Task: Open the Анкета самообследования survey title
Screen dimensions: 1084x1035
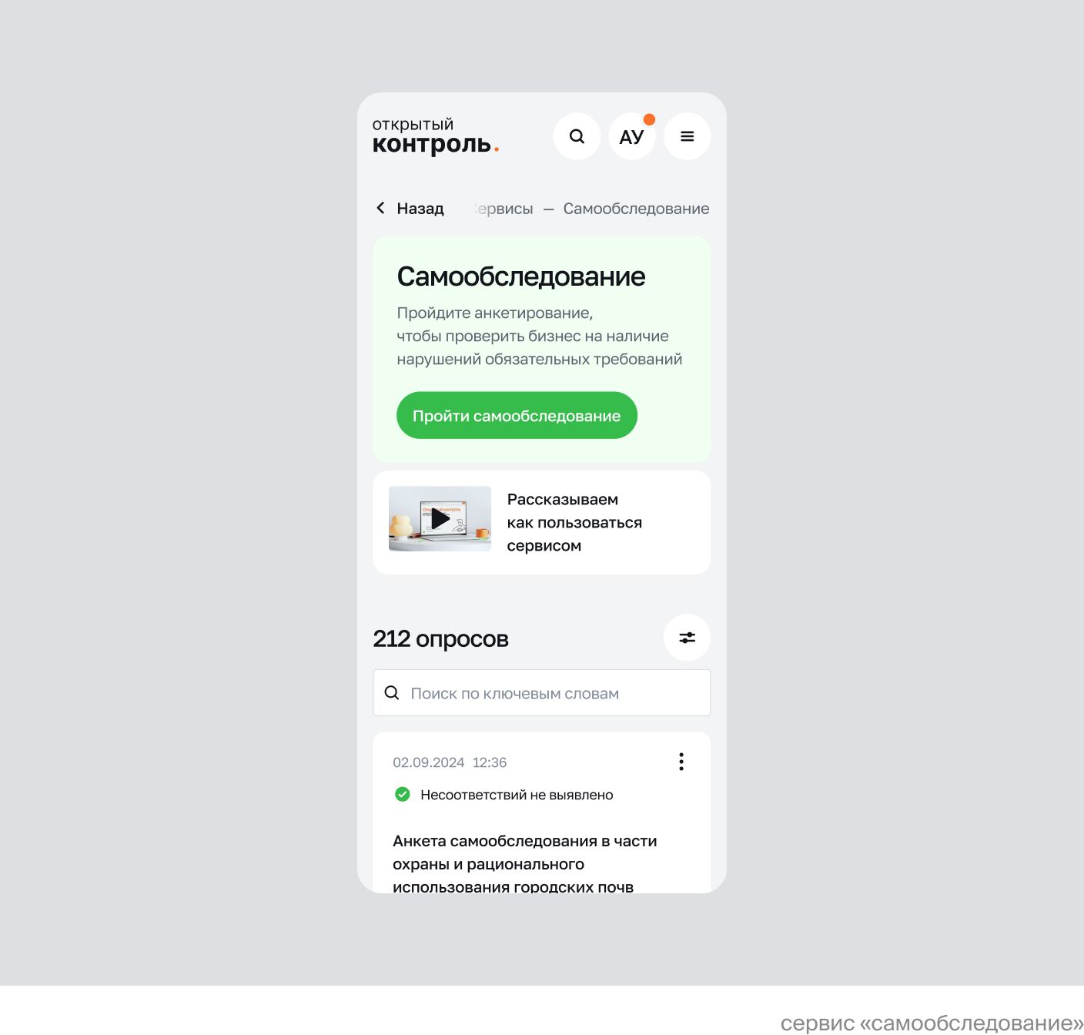Action: point(525,863)
